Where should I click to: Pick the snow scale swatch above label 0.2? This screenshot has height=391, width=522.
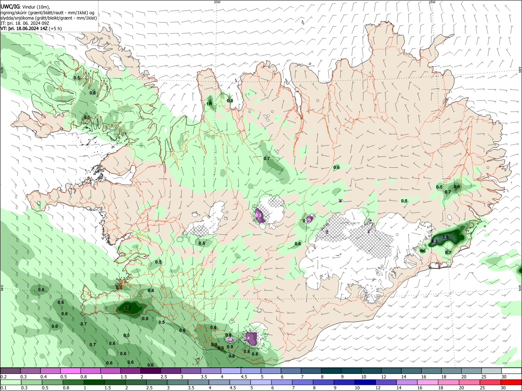10,371
